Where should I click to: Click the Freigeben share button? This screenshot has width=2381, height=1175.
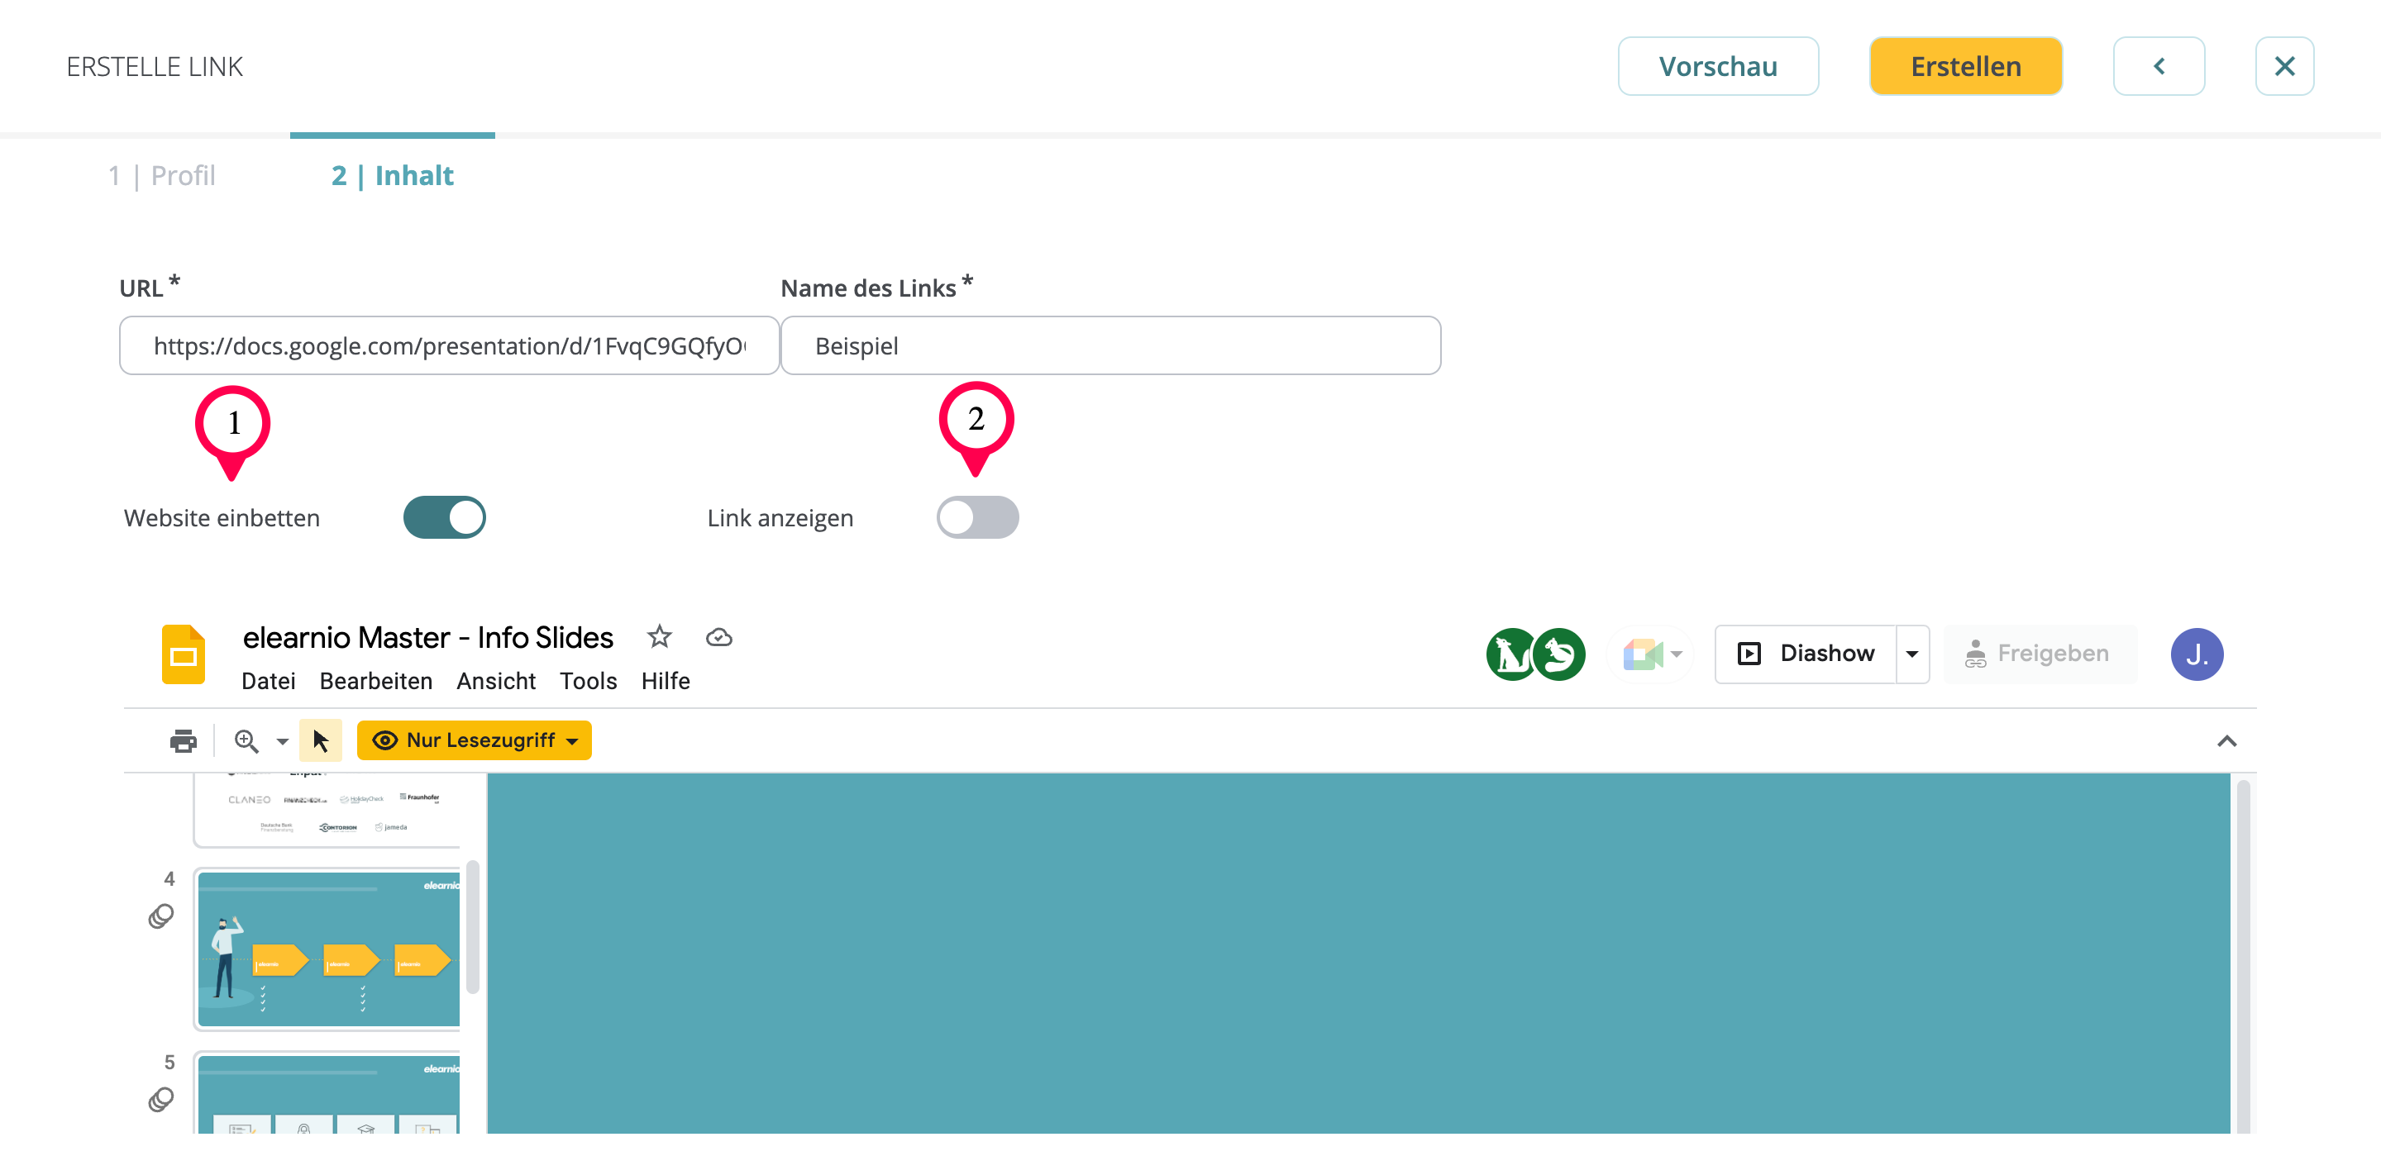(x=2040, y=654)
